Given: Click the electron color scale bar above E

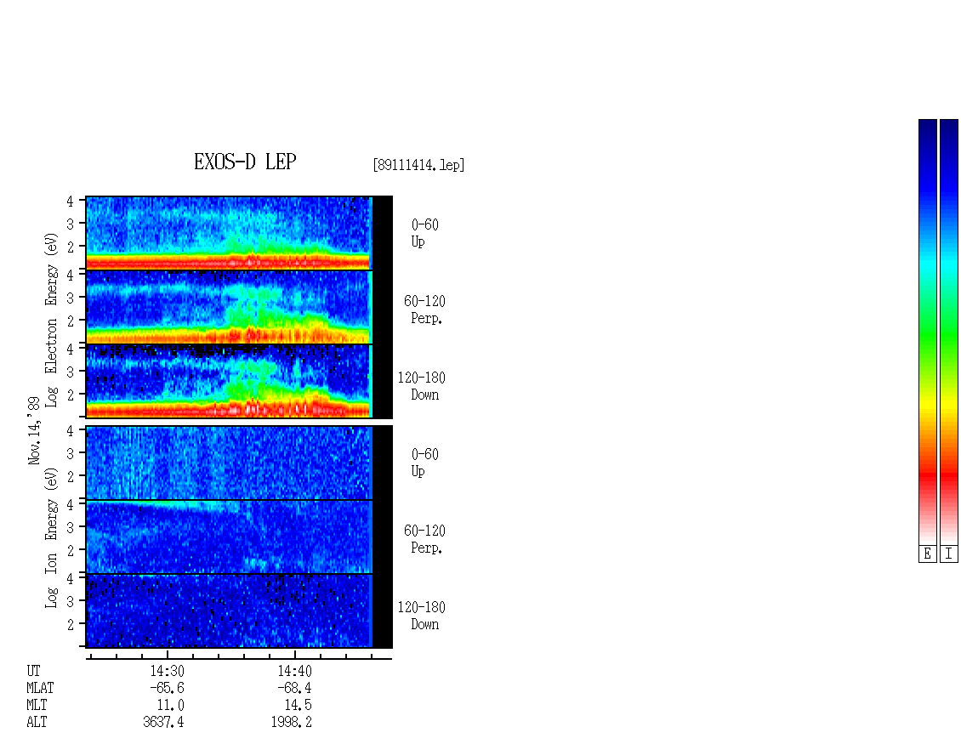Looking at the screenshot, I should [927, 332].
